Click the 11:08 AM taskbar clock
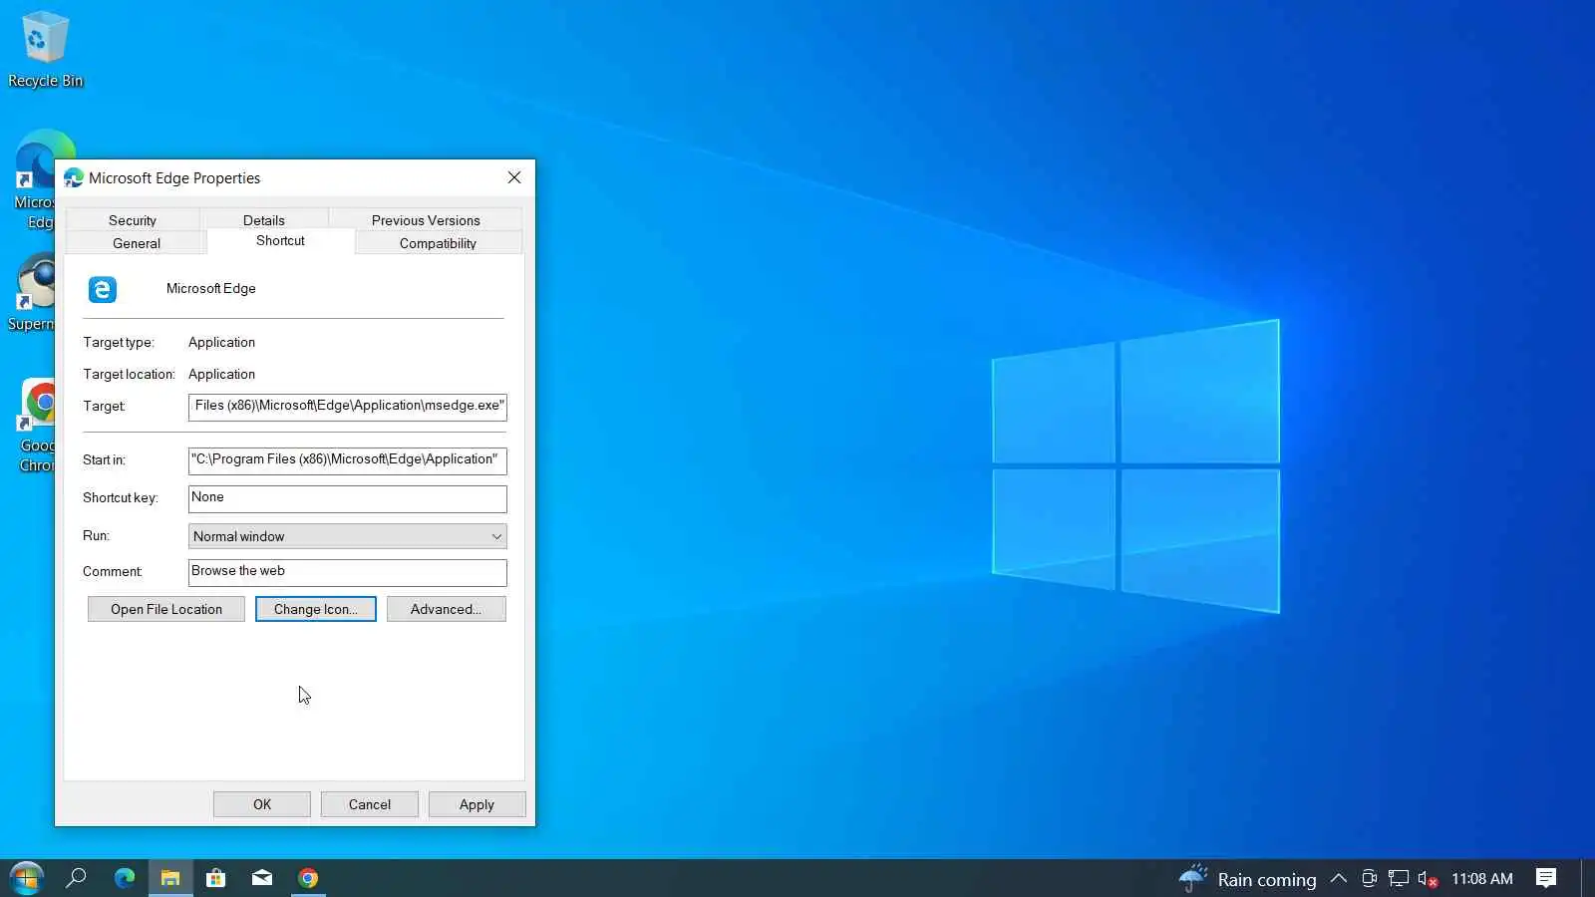This screenshot has height=897, width=1595. coord(1482,879)
